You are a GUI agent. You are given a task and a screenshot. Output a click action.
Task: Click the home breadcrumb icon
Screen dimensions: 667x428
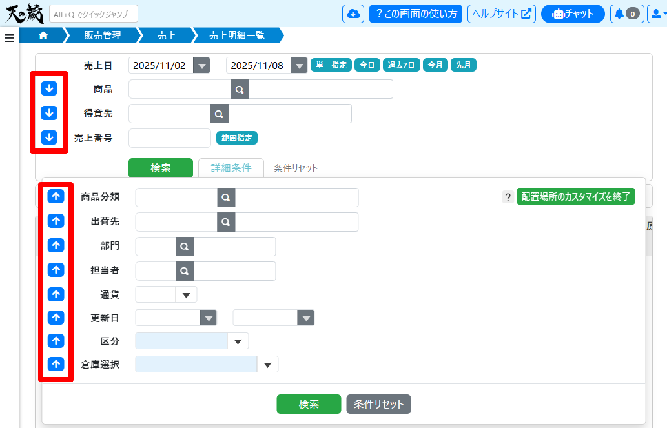[43, 36]
